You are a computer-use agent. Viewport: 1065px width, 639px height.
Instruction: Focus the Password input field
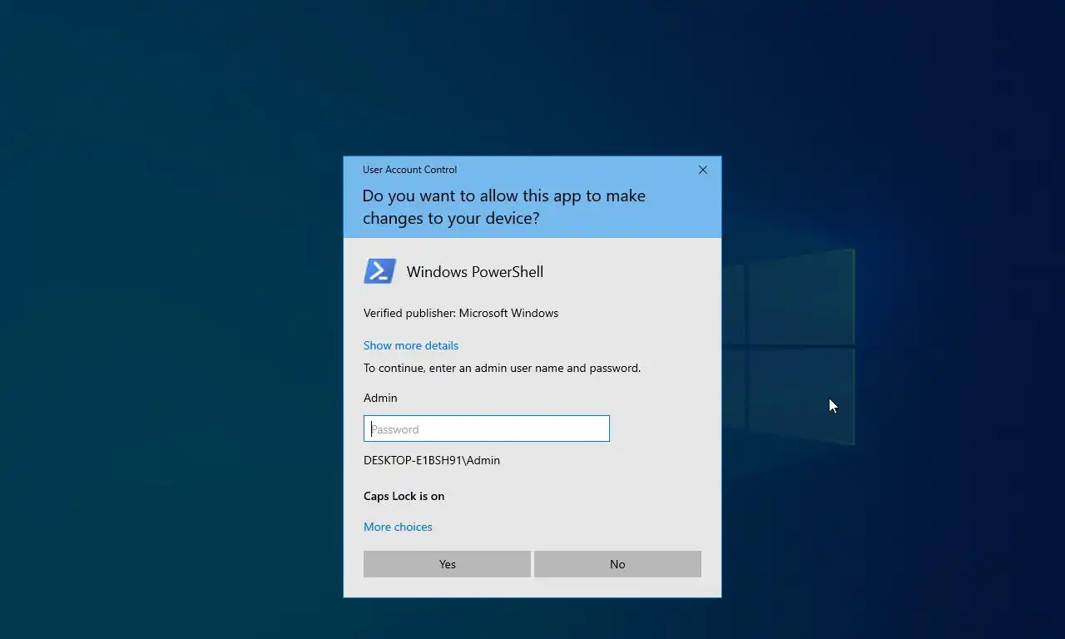tap(487, 428)
